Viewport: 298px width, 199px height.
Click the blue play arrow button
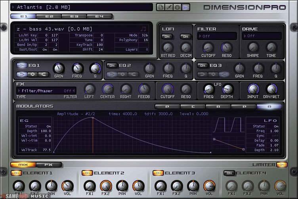coord(186,7)
